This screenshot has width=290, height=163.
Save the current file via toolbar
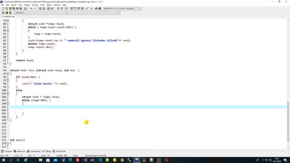tap(10, 9)
